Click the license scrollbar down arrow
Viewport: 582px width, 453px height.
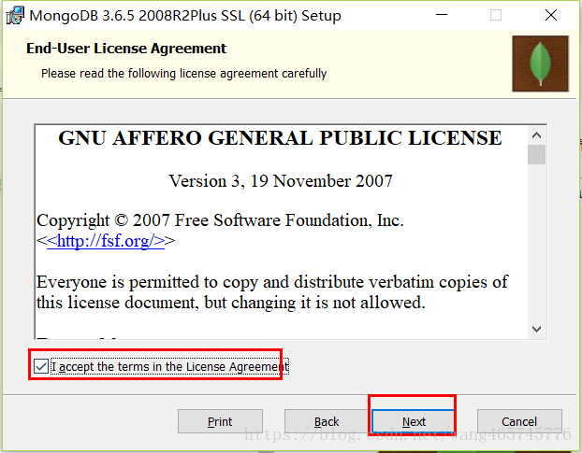(536, 329)
